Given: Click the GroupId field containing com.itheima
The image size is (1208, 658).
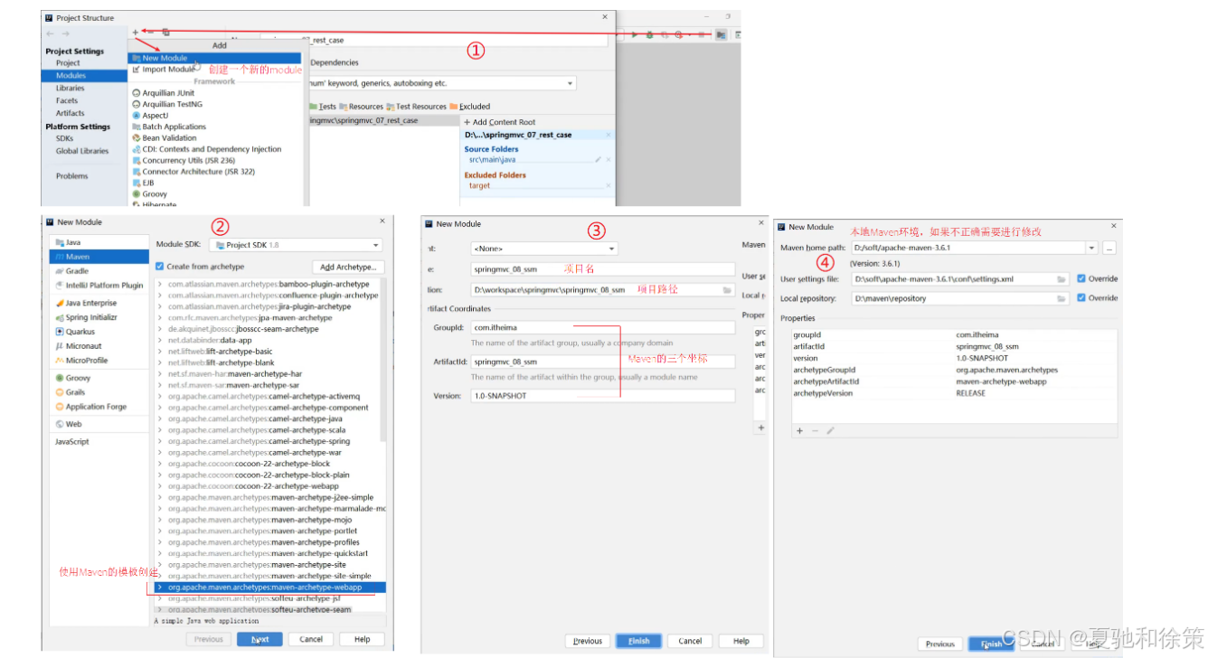Looking at the screenshot, I should pos(603,328).
